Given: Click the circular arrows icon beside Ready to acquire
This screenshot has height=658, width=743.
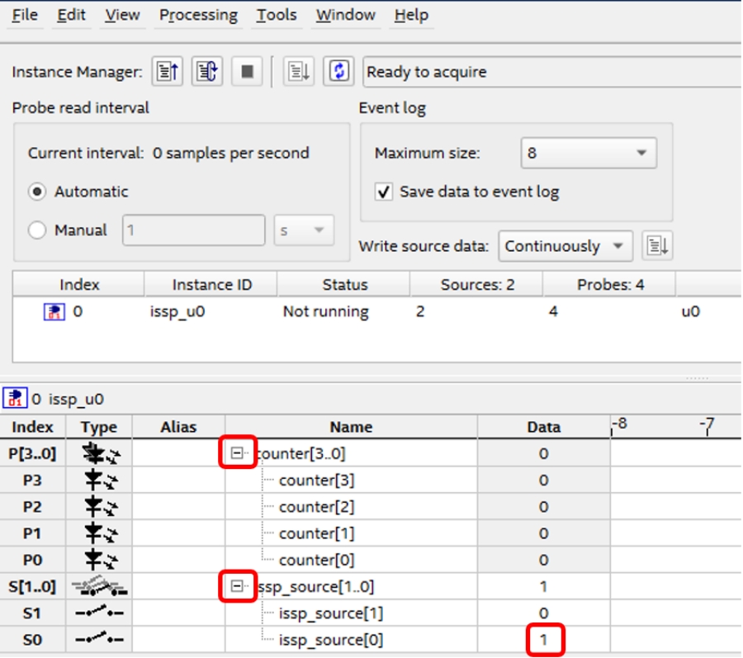Looking at the screenshot, I should (x=338, y=72).
